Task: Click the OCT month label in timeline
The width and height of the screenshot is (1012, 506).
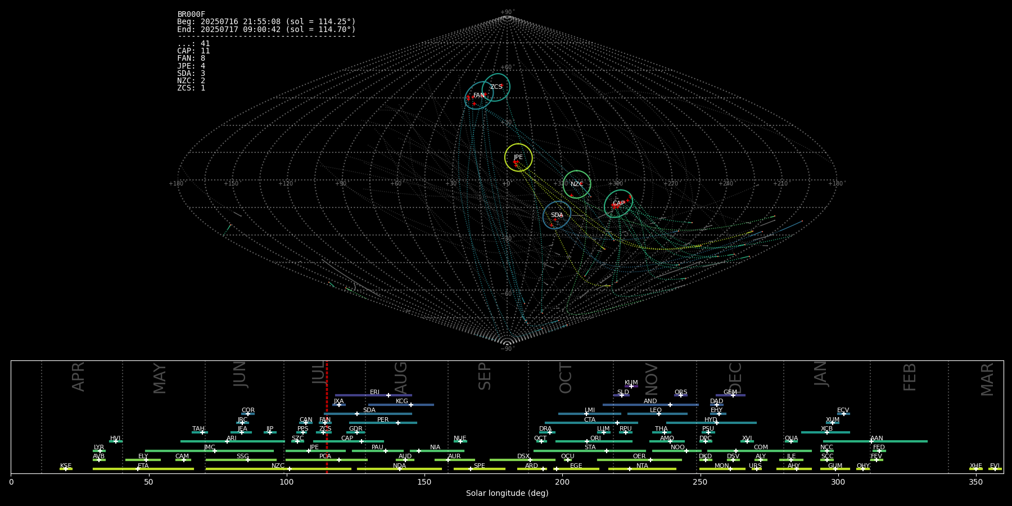Action: click(x=566, y=378)
